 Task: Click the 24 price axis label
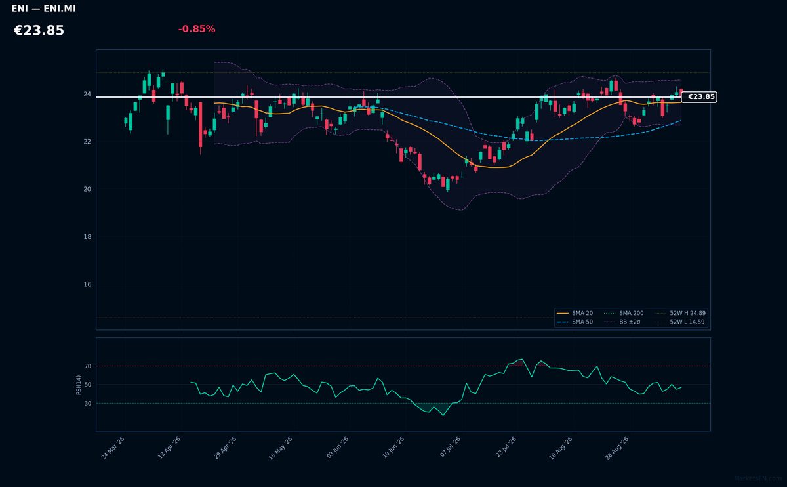[87, 95]
